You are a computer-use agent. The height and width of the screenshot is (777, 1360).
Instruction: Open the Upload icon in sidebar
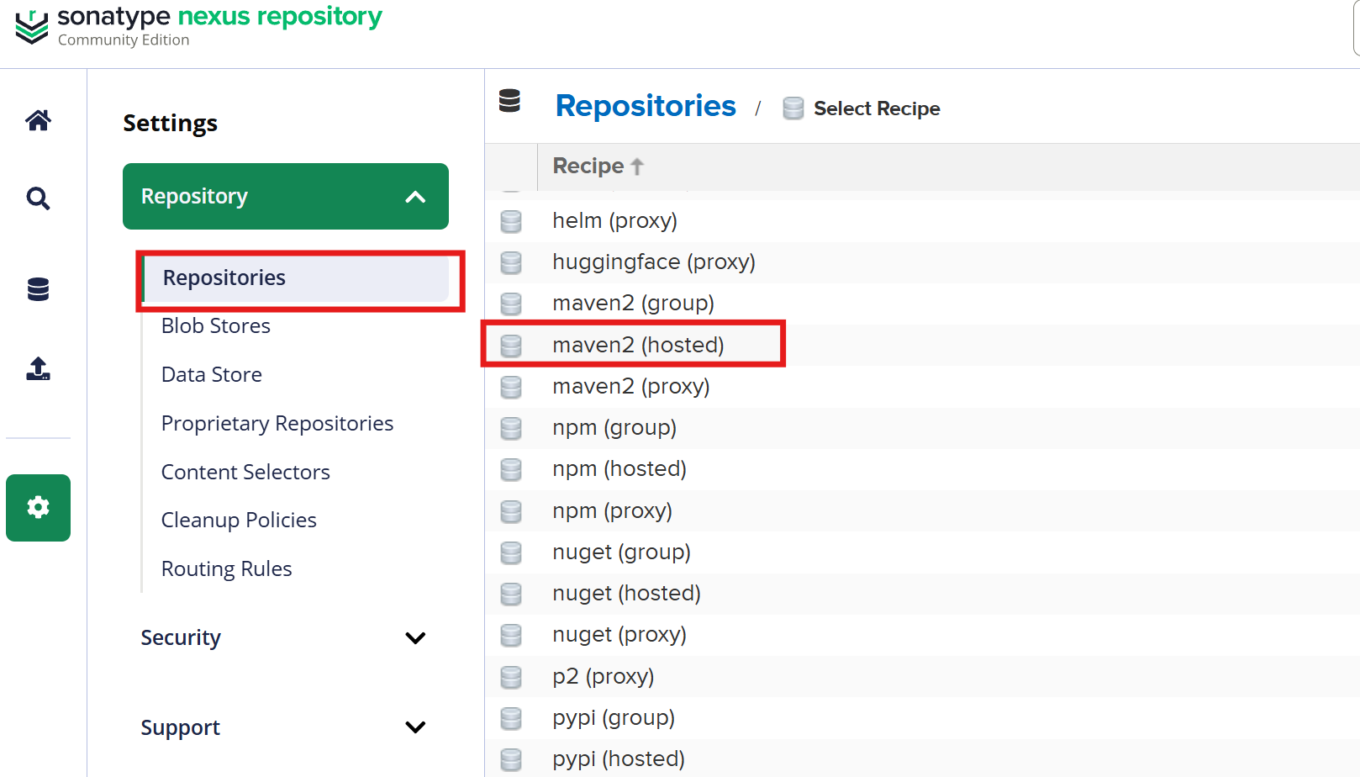tap(38, 368)
